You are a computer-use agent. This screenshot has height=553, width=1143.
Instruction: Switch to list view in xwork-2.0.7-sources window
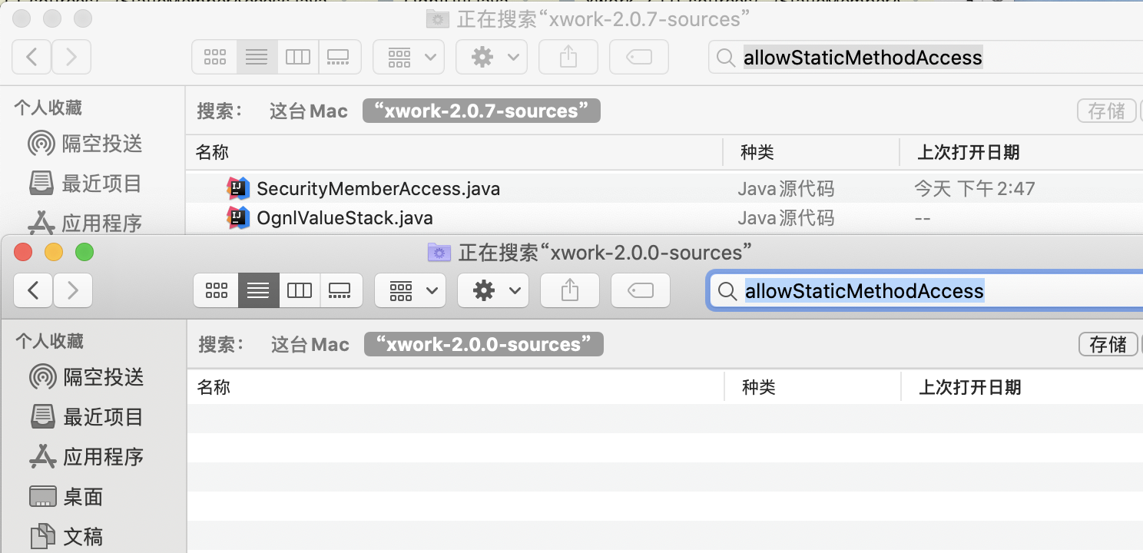point(257,57)
